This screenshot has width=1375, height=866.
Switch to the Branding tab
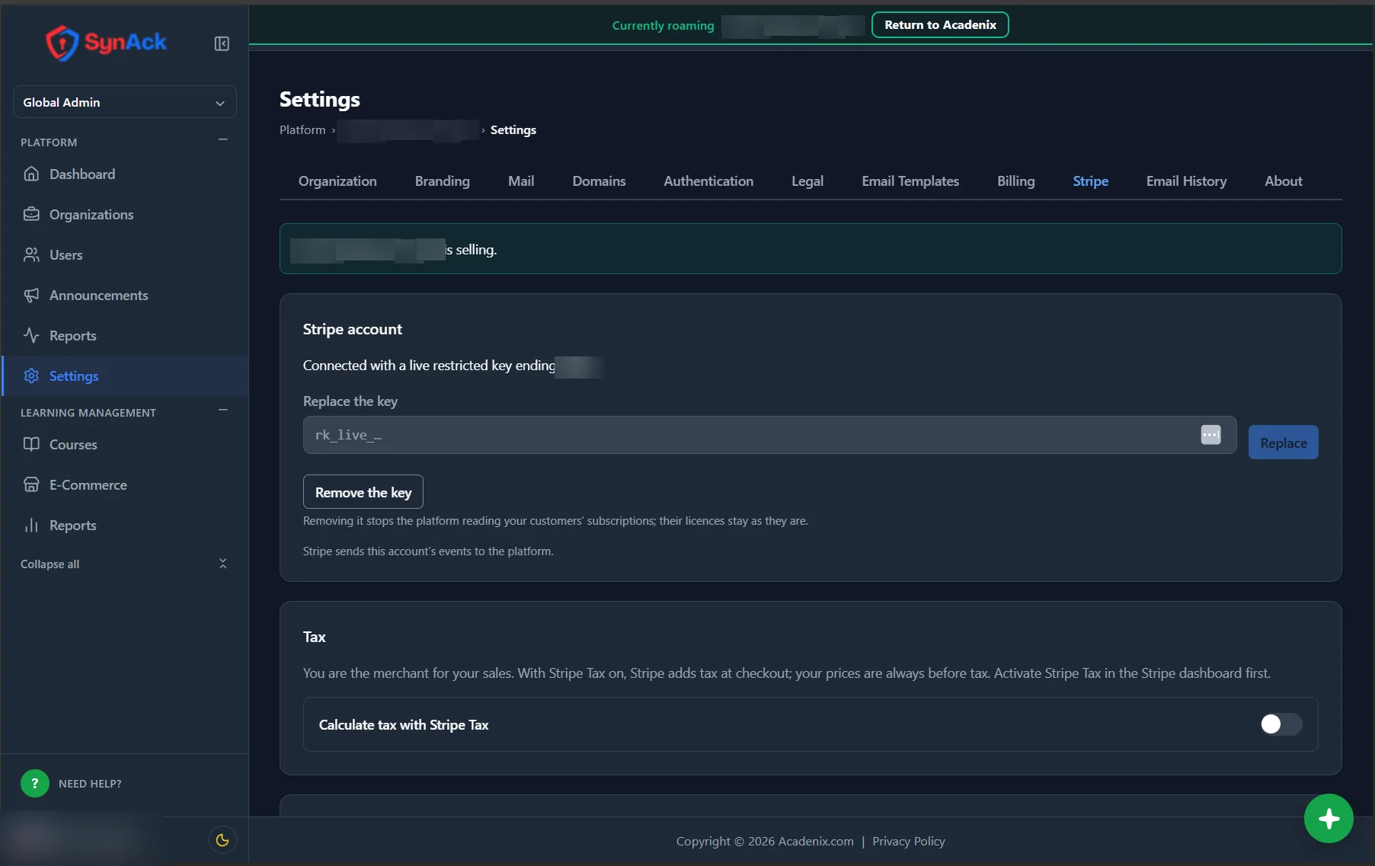pos(443,181)
